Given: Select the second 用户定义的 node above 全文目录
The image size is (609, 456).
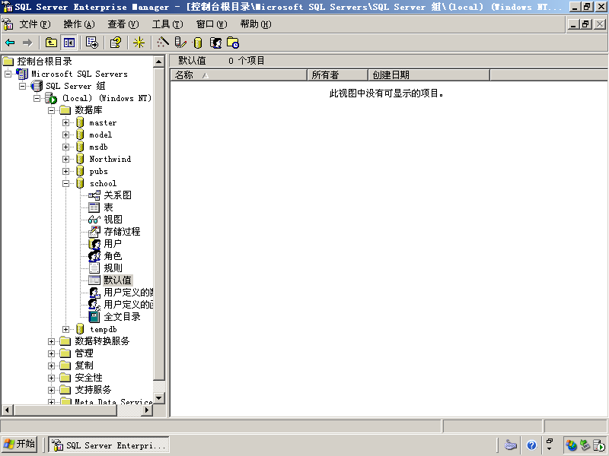Looking at the screenshot, I should click(x=128, y=305).
